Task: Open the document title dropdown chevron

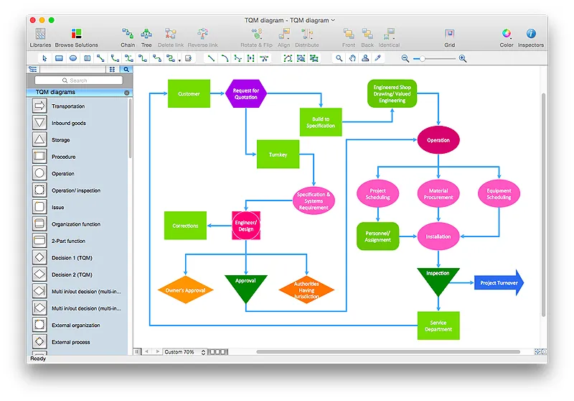Action: click(x=333, y=20)
